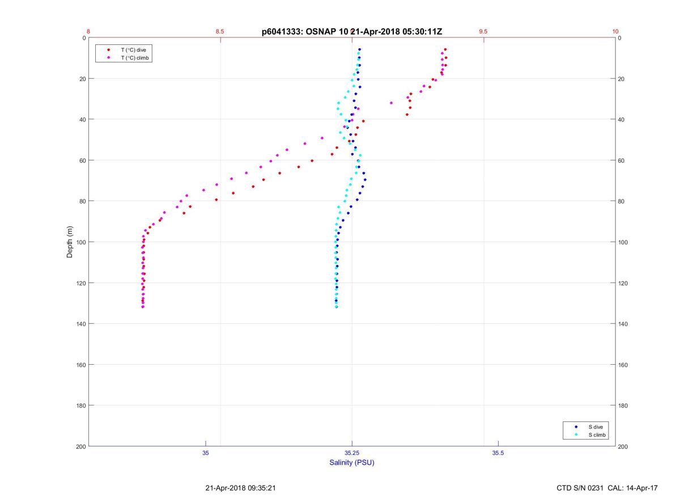The width and height of the screenshot is (680, 502).
Task: Click the right depth tick label 60
Action: pos(621,161)
